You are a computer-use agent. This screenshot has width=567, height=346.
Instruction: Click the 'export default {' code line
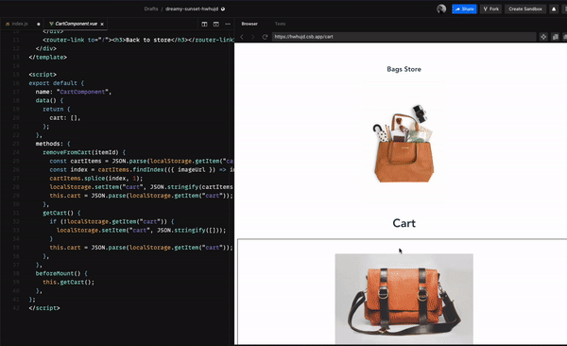coord(56,83)
